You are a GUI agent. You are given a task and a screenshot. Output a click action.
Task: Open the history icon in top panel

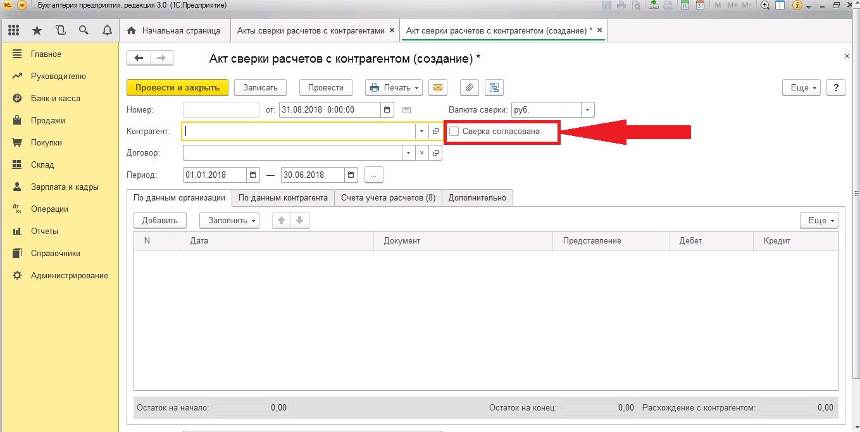point(60,30)
